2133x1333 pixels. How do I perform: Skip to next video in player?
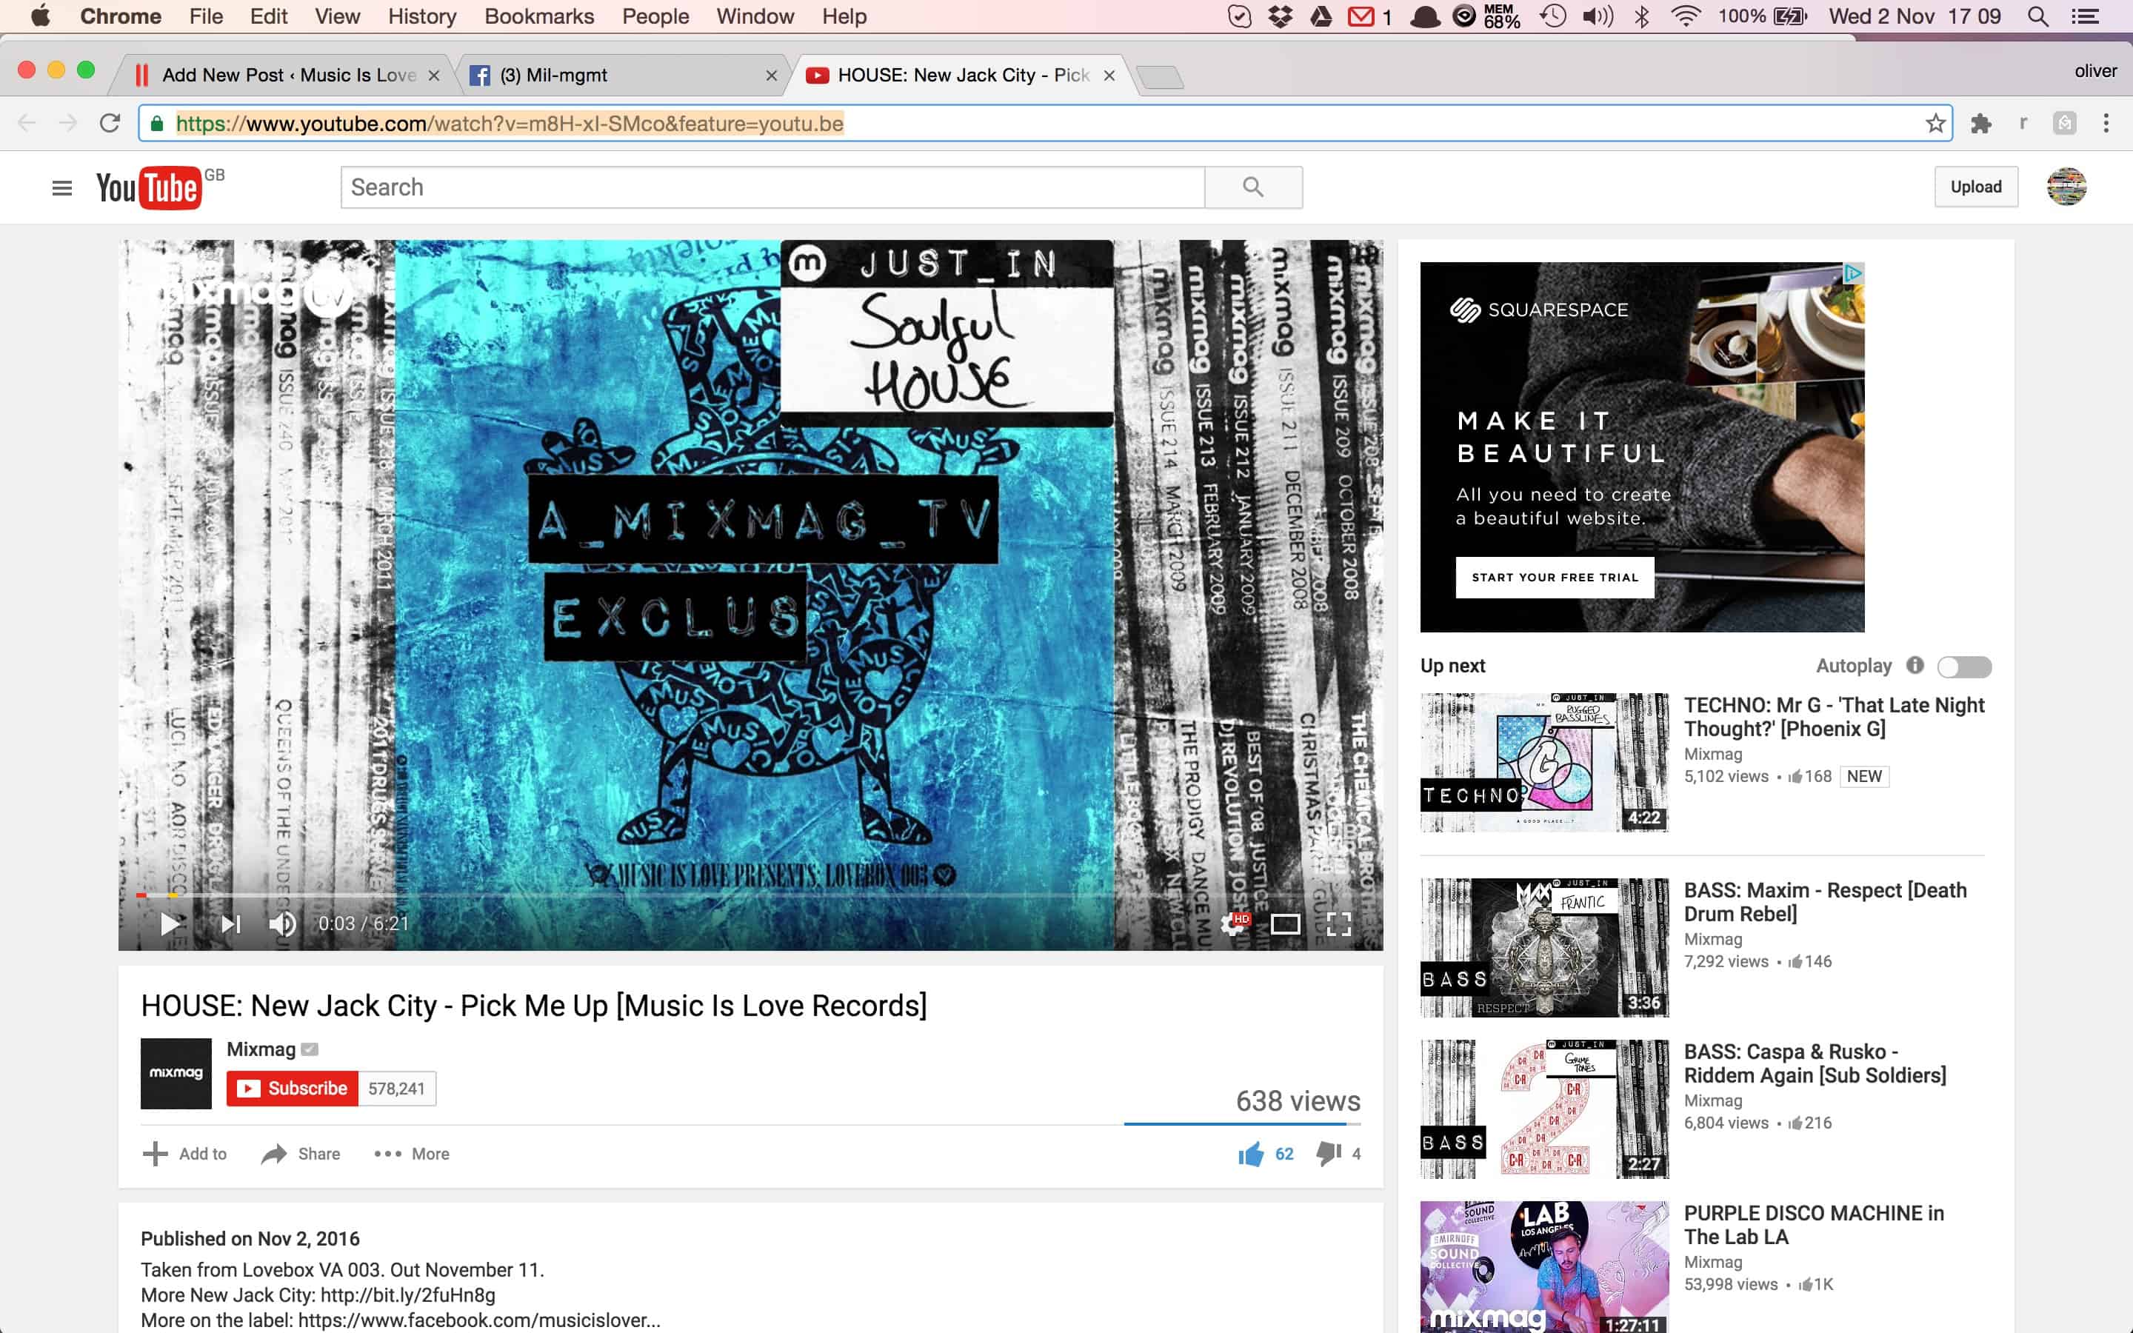tap(231, 923)
